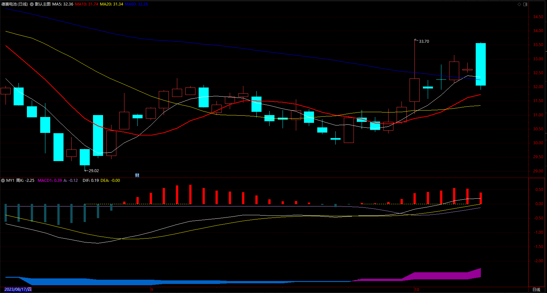Click the MY1 indicator name
Viewport: 547px width, 293px height.
pyautogui.click(x=10, y=181)
